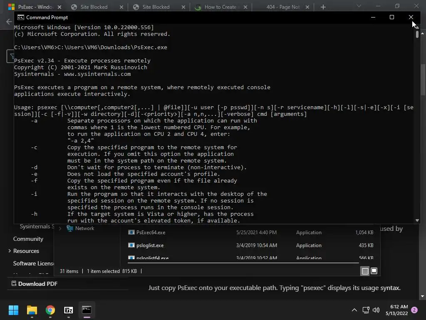Select Network in Explorer navigation pane
This screenshot has width=426, height=320.
coord(84,228)
